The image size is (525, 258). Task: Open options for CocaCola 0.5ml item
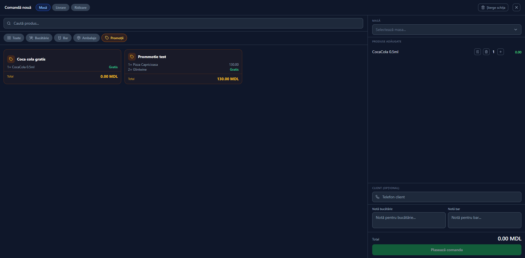pos(478,52)
